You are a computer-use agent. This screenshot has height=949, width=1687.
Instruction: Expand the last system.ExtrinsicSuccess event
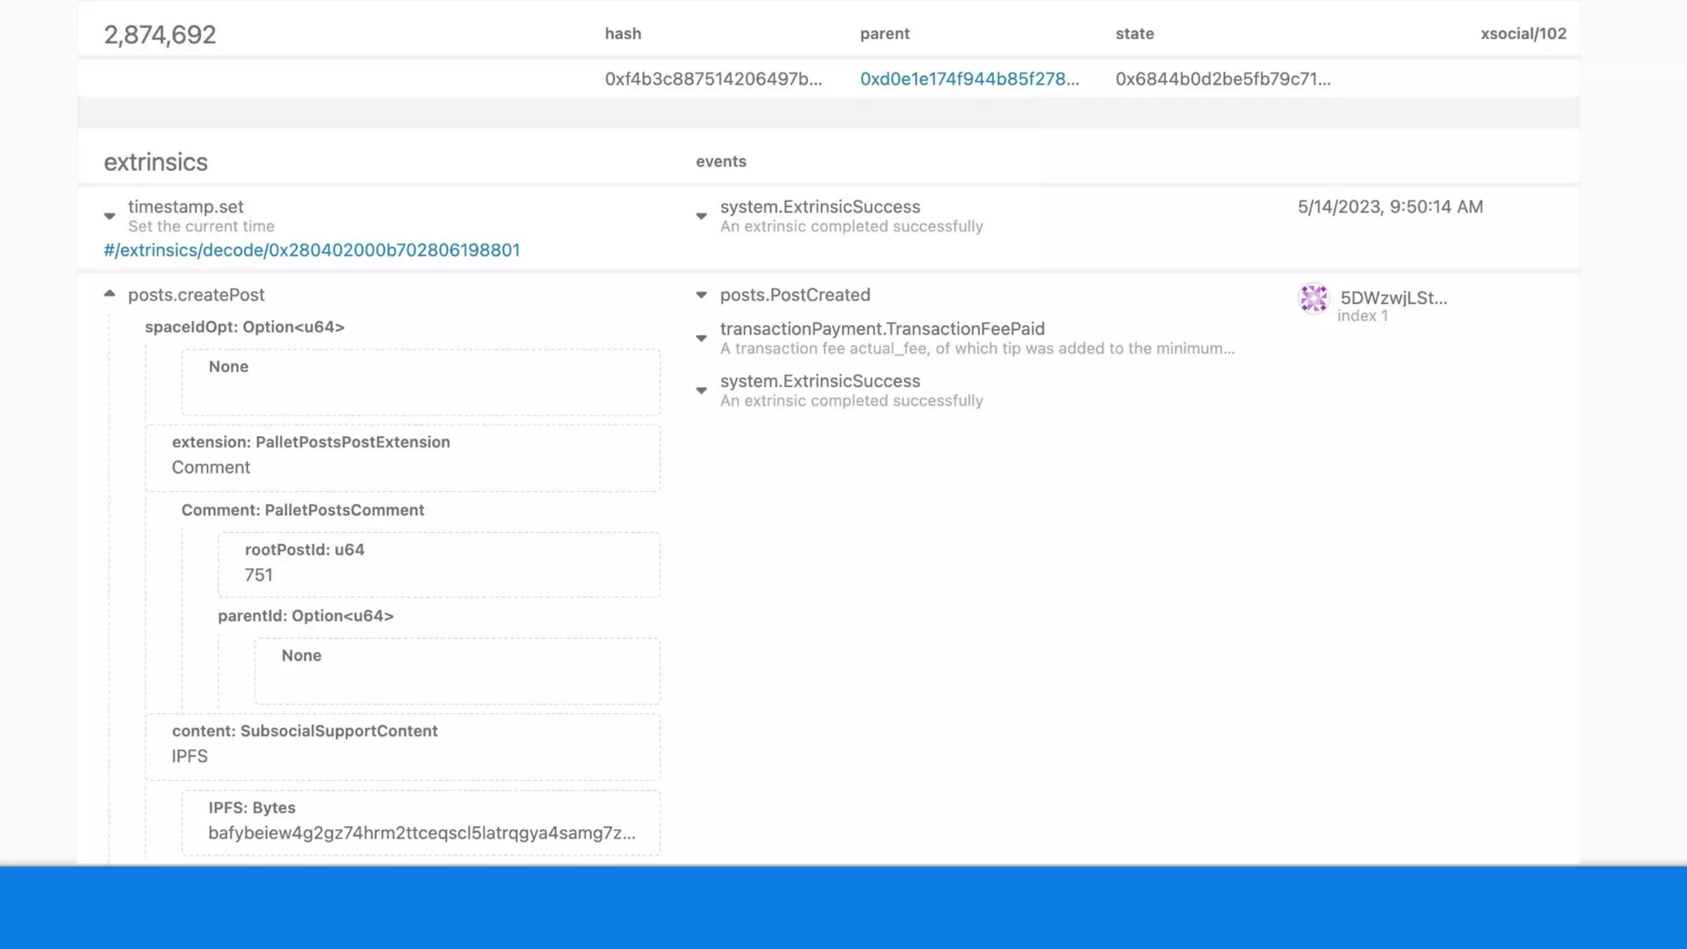pos(701,390)
